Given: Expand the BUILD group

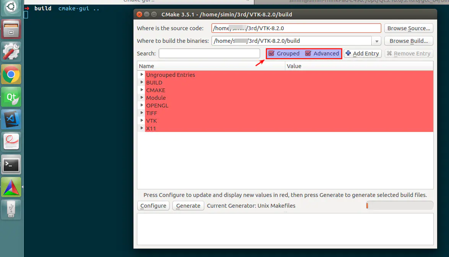Looking at the screenshot, I should pos(142,82).
